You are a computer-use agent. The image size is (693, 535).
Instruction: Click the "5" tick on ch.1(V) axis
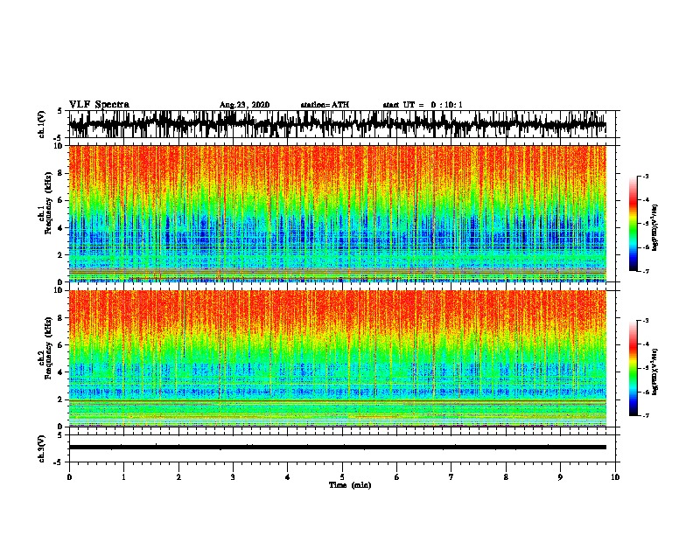[60, 111]
